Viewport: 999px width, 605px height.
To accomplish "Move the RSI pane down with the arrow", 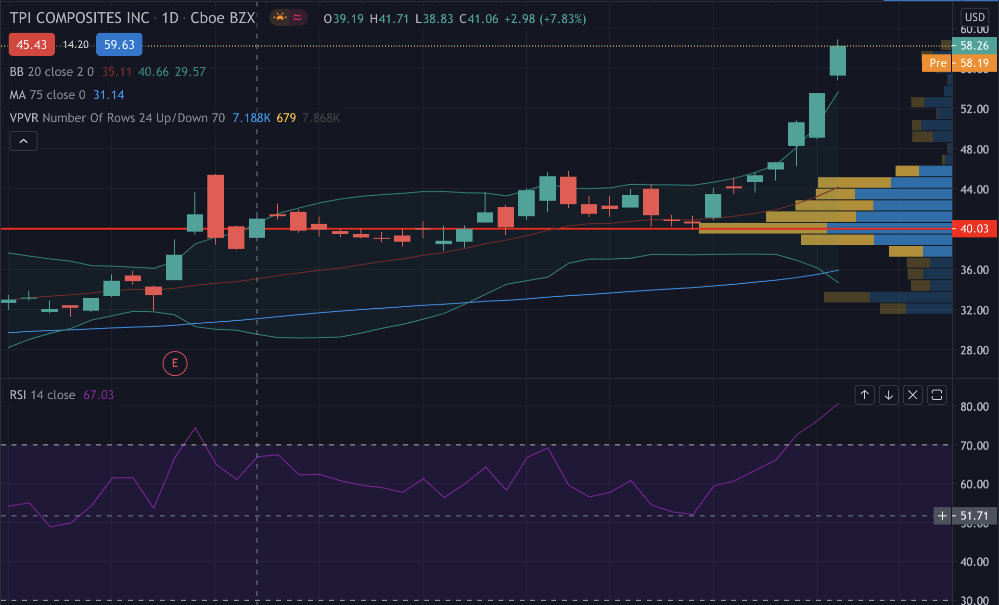I will pyautogui.click(x=888, y=395).
